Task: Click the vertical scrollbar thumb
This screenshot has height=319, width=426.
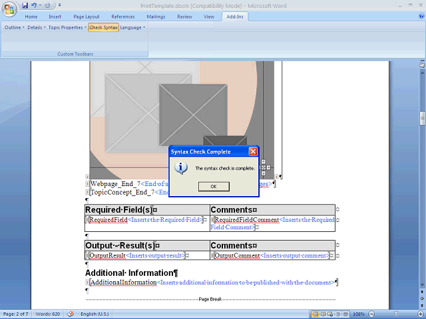Action: pyautogui.click(x=422, y=118)
